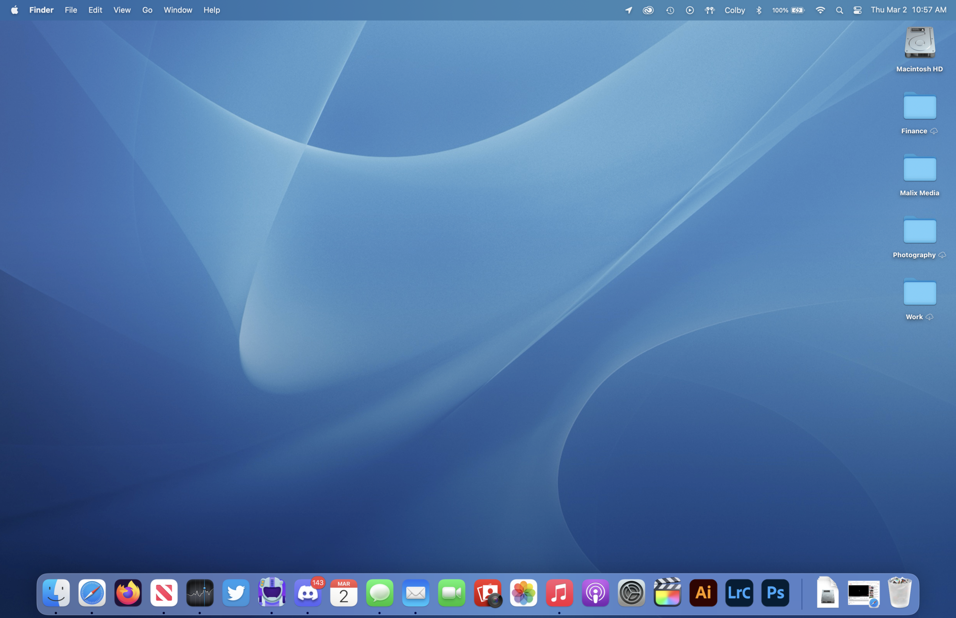Open Firefox from the Dock

coord(128,593)
